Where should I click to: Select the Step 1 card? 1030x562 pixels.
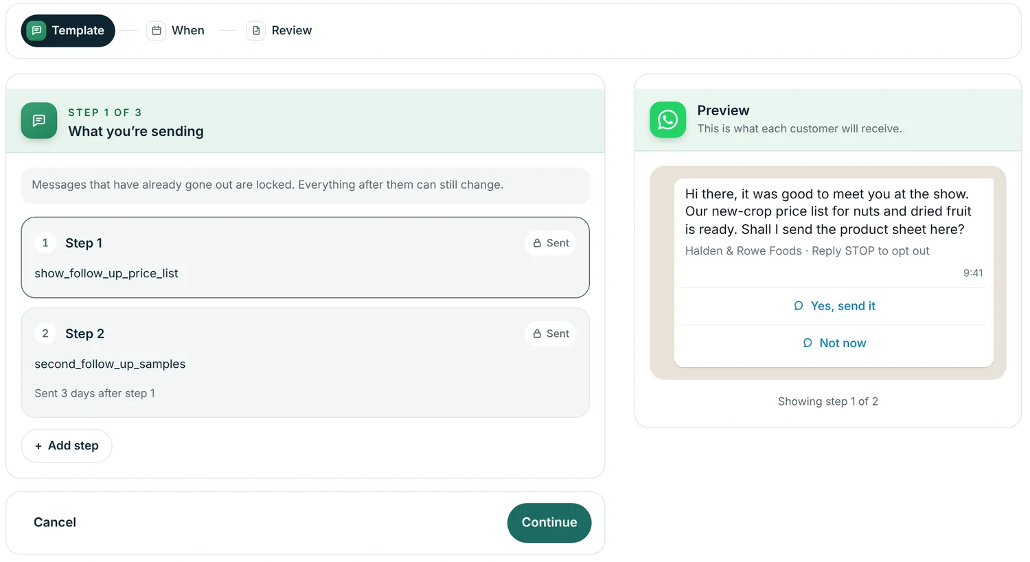(x=306, y=257)
